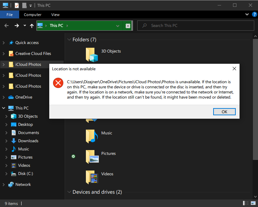Switch to details view in status bar
Screen dimensions: 258x207
point(246,203)
